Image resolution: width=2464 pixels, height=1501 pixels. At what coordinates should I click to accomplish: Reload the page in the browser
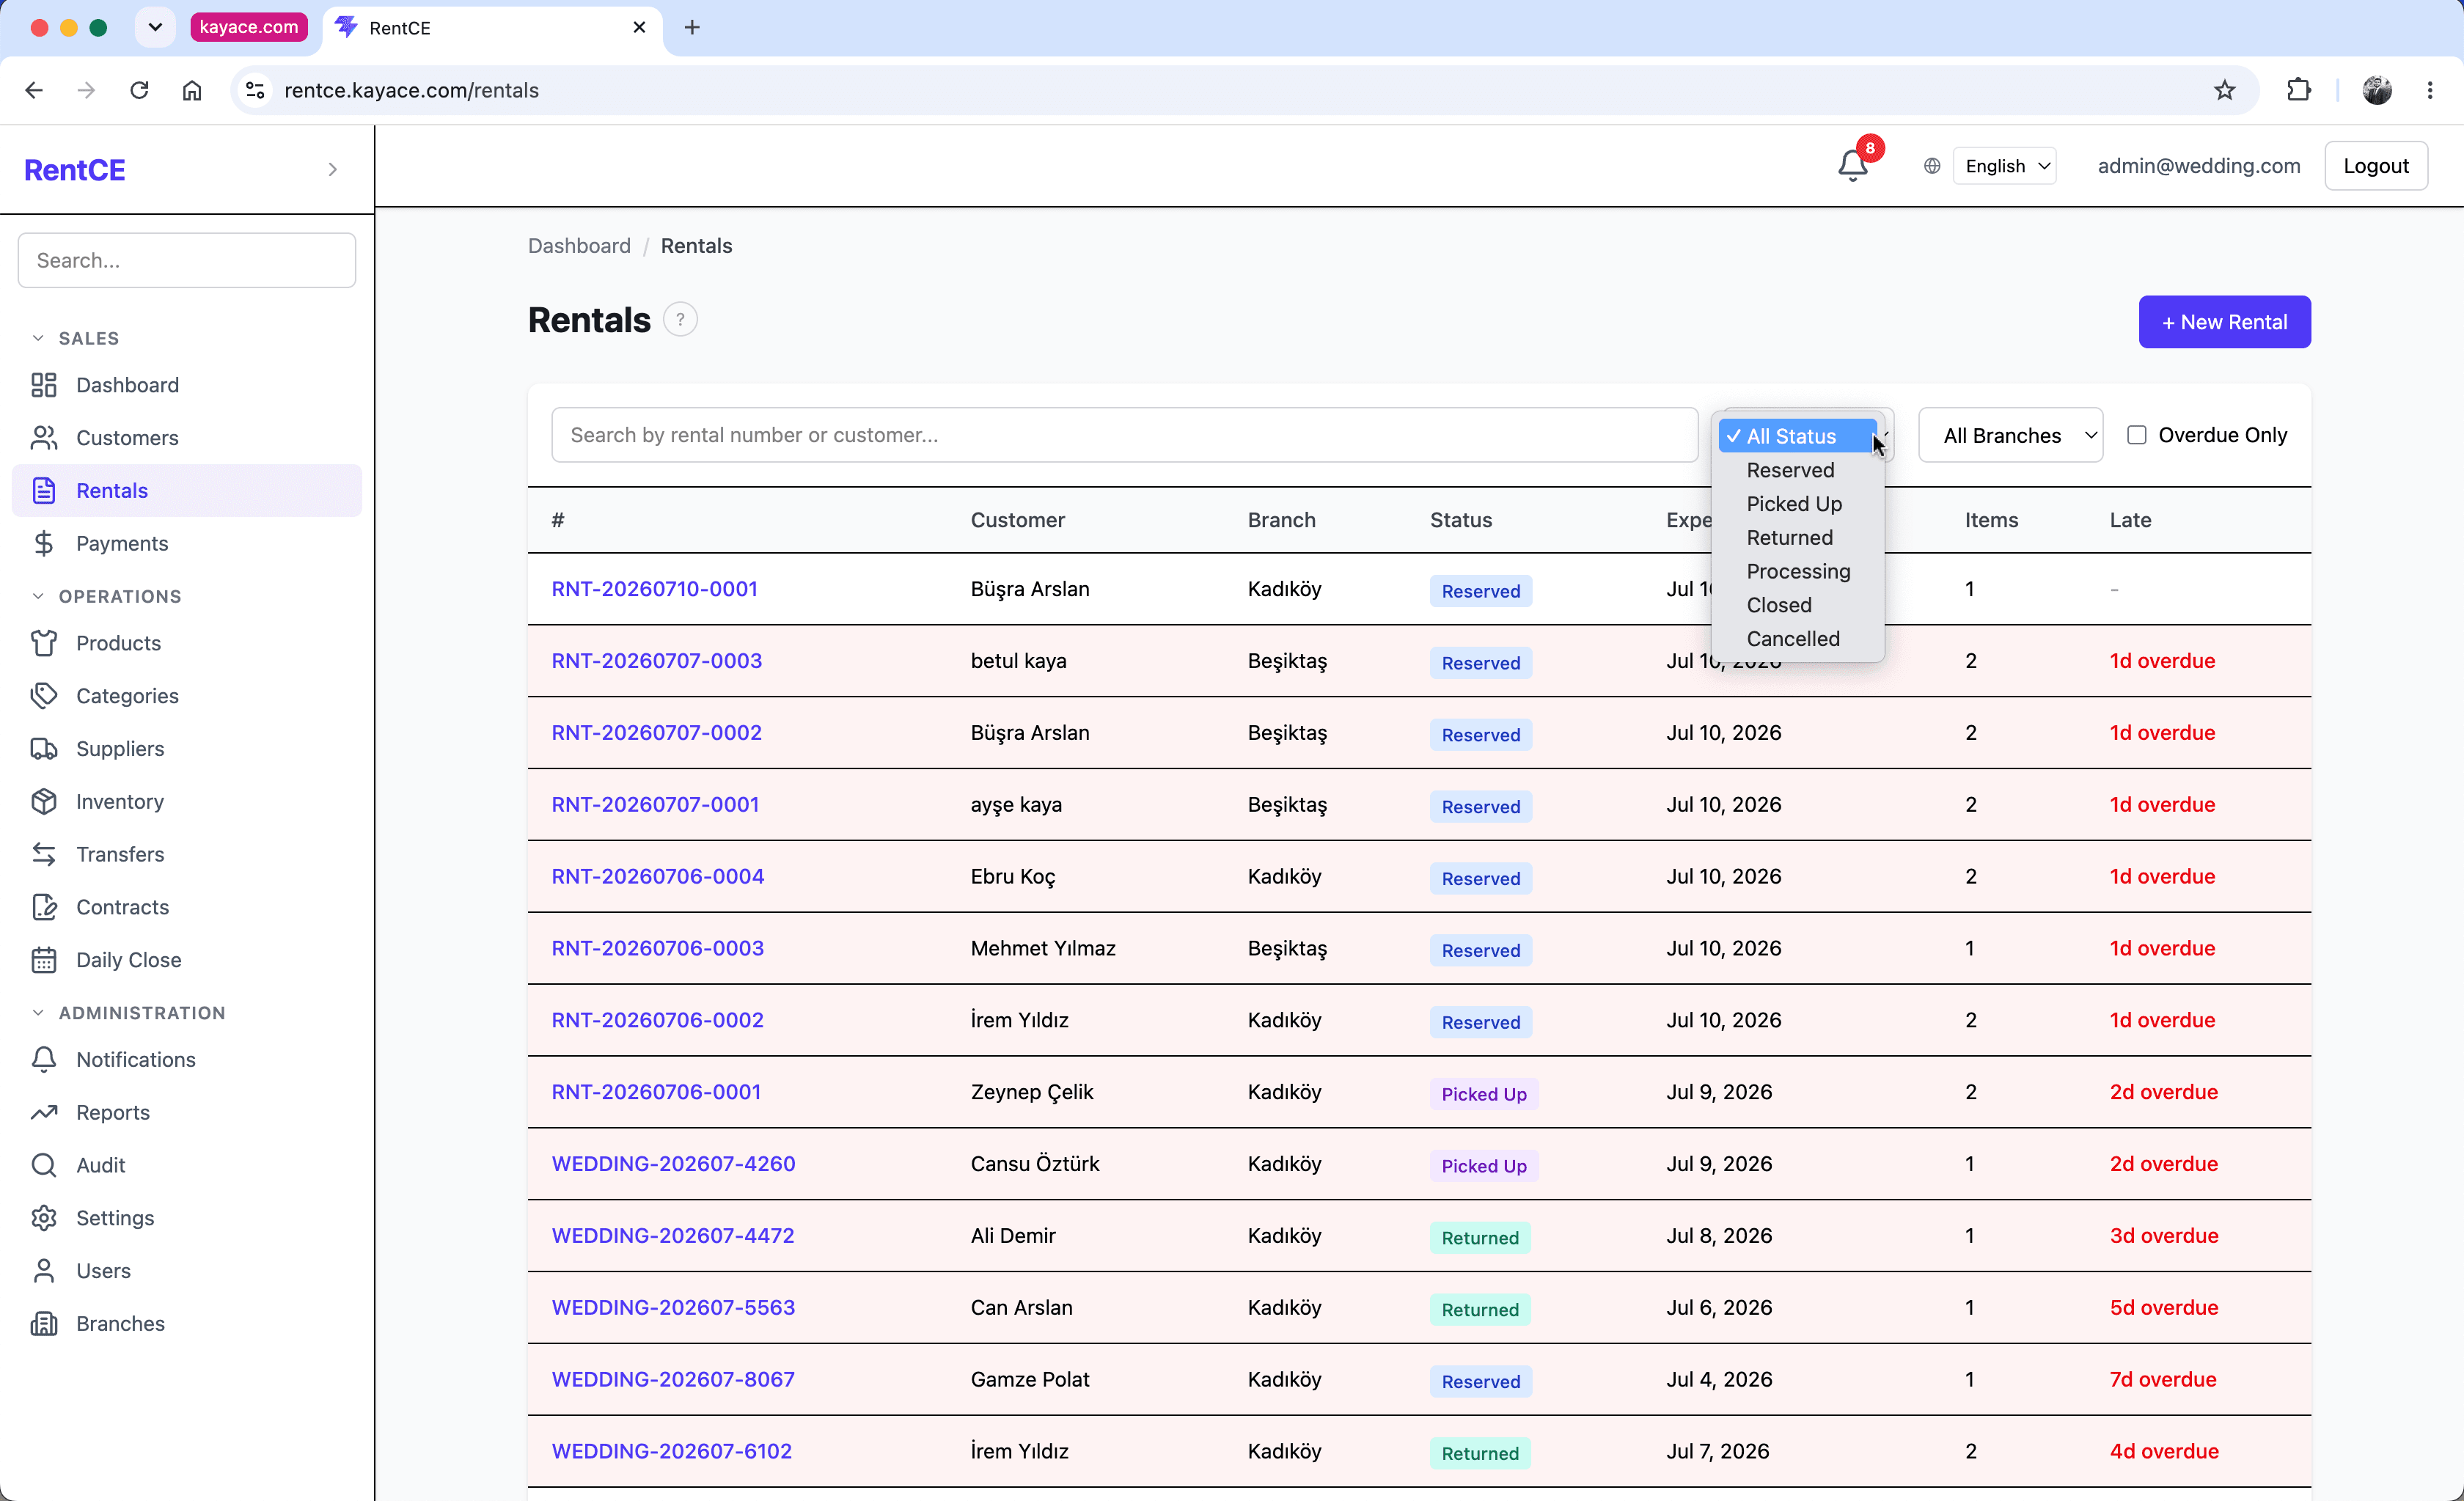139,90
